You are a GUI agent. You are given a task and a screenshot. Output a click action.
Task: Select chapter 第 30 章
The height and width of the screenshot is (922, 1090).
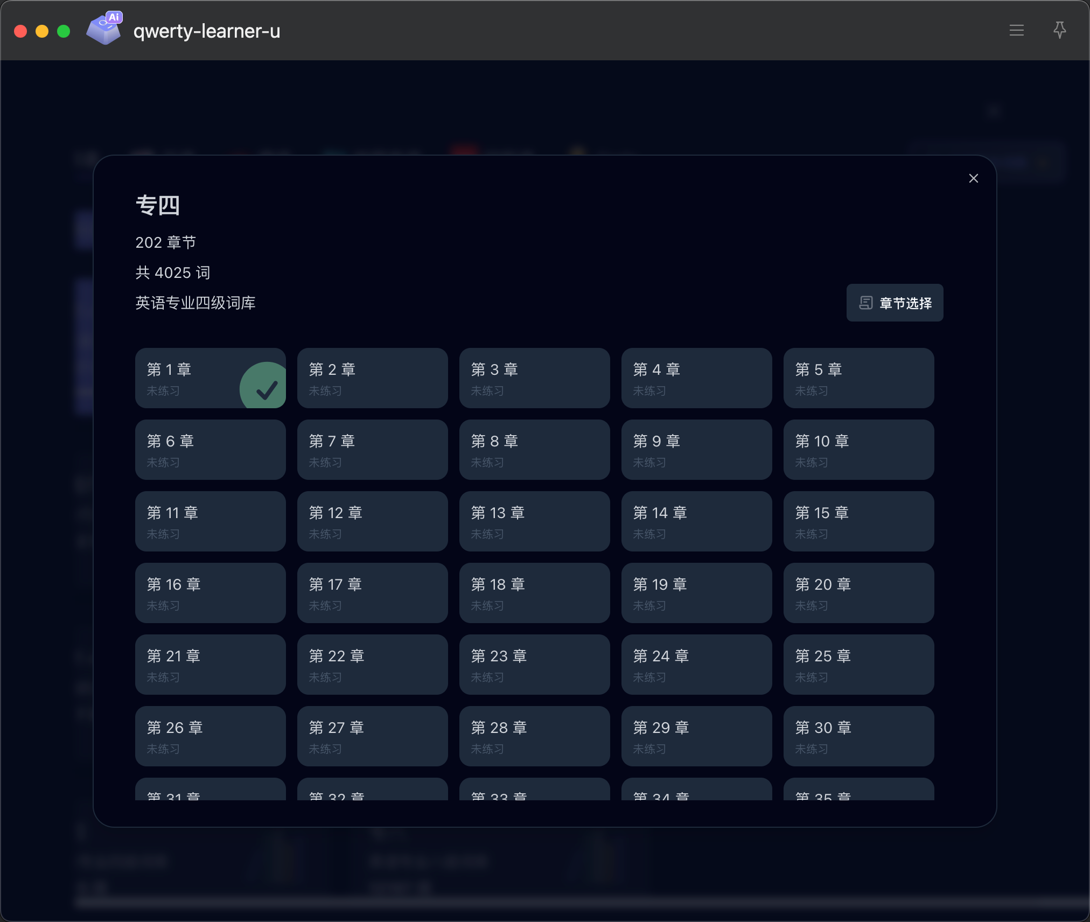[x=858, y=736]
